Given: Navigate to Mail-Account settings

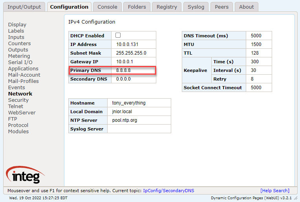Looking at the screenshot, I should click(x=24, y=75).
